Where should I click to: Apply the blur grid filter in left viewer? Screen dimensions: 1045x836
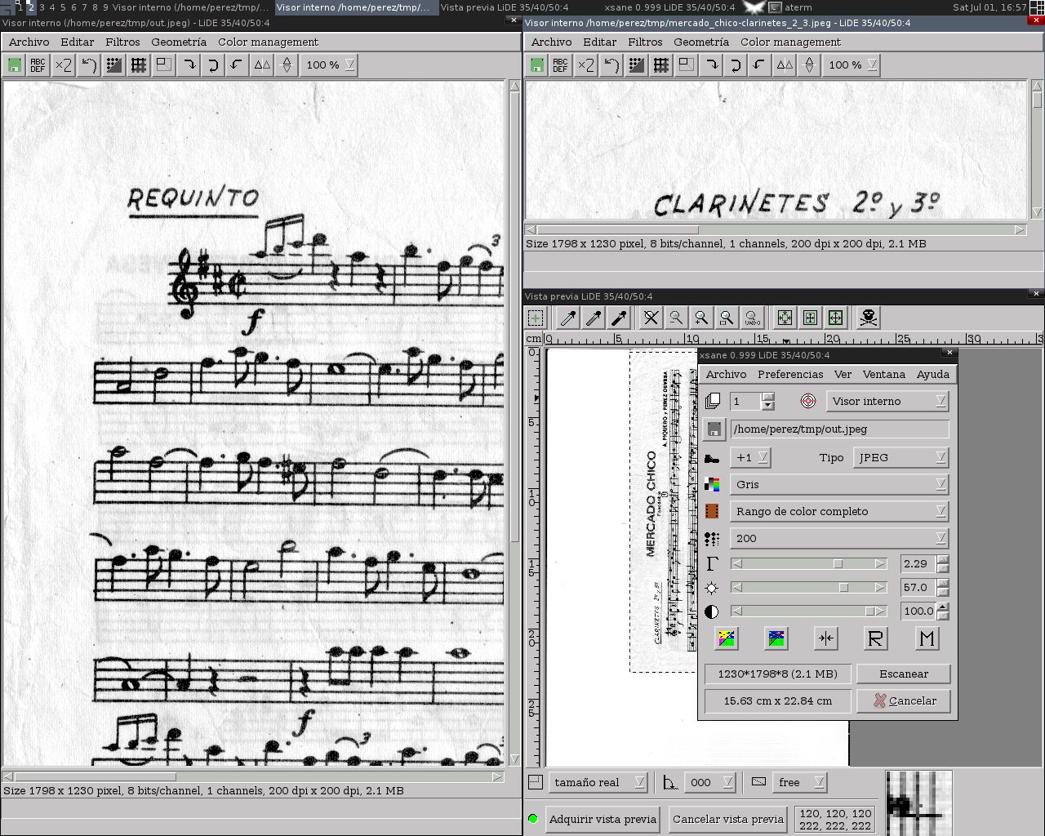[139, 65]
